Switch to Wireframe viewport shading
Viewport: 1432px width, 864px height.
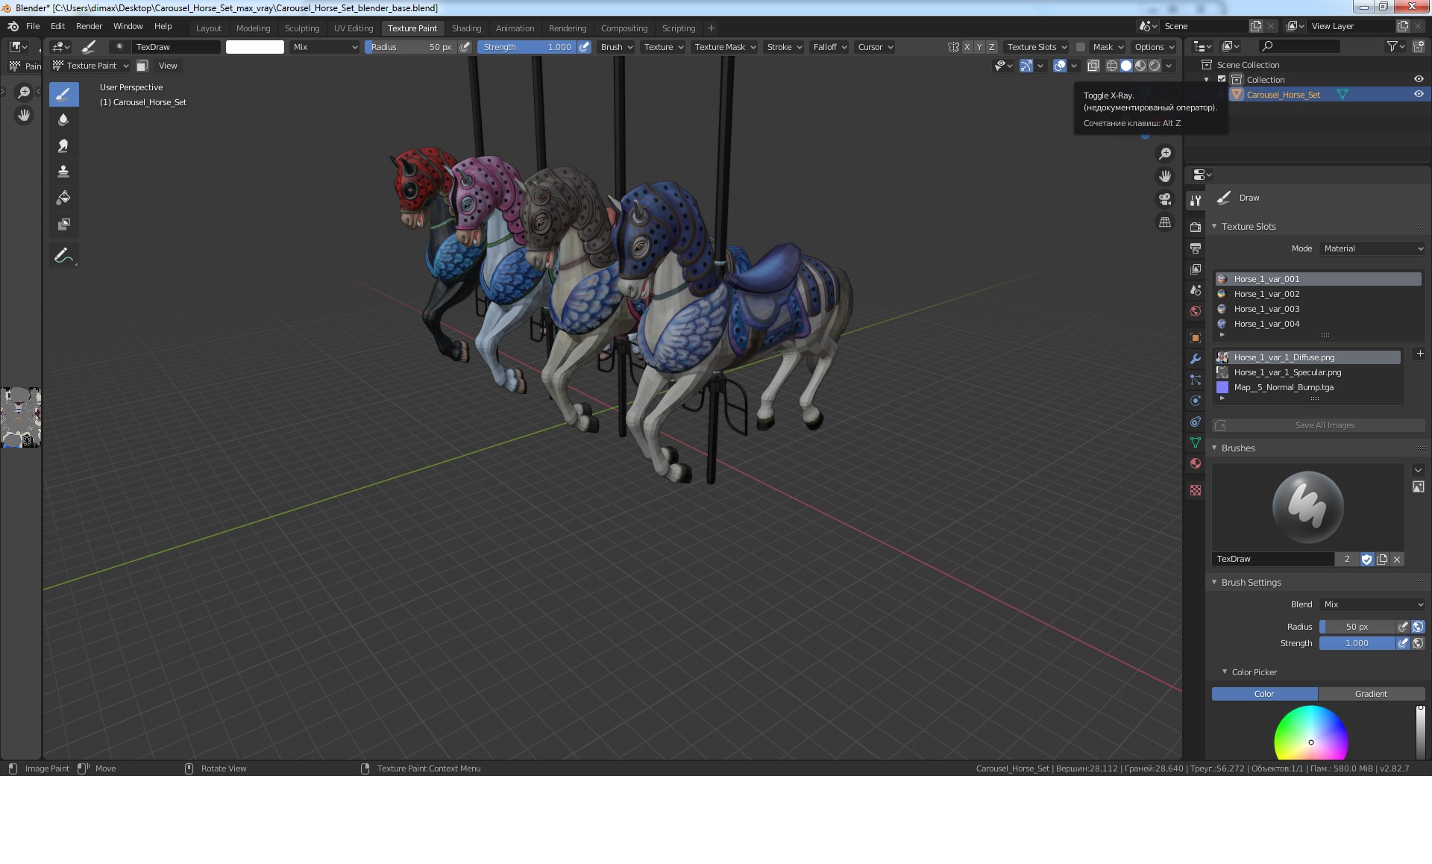click(1111, 66)
